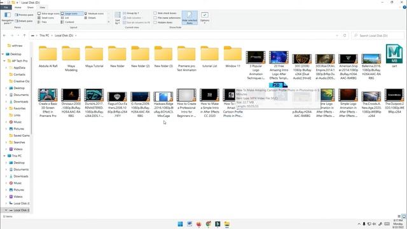Click This PC in address breadcrumb
The height and width of the screenshot is (229, 407).
(44, 36)
